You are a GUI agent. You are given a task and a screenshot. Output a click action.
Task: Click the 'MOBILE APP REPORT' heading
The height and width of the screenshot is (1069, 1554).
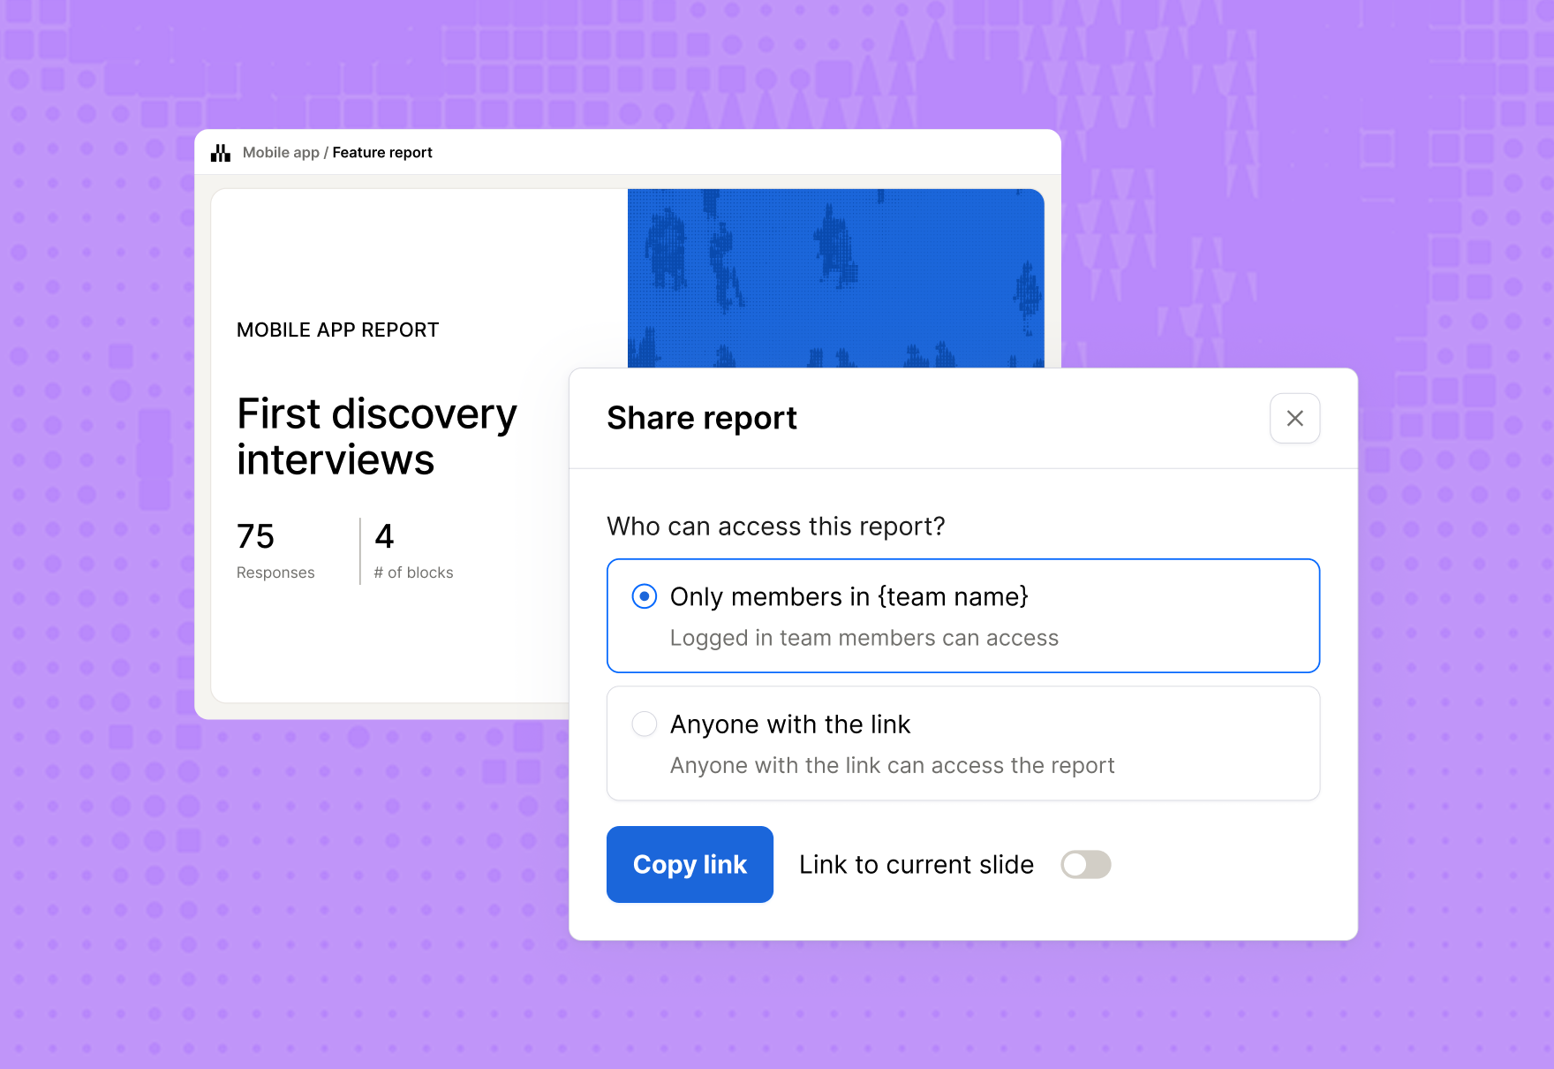click(x=338, y=330)
